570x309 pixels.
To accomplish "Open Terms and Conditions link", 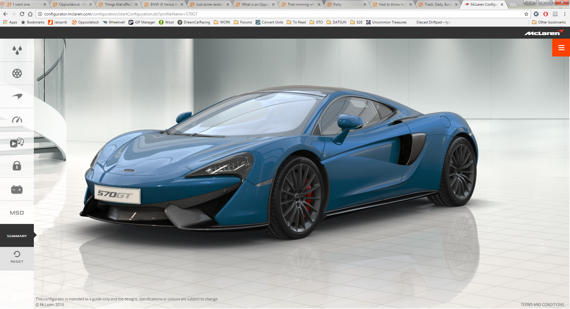I will [542, 305].
